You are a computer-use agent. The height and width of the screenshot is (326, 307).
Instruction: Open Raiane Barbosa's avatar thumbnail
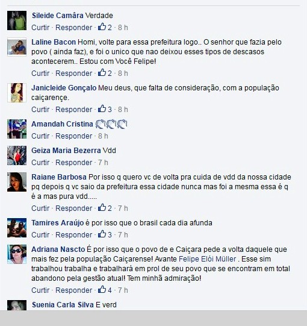pyautogui.click(x=17, y=182)
